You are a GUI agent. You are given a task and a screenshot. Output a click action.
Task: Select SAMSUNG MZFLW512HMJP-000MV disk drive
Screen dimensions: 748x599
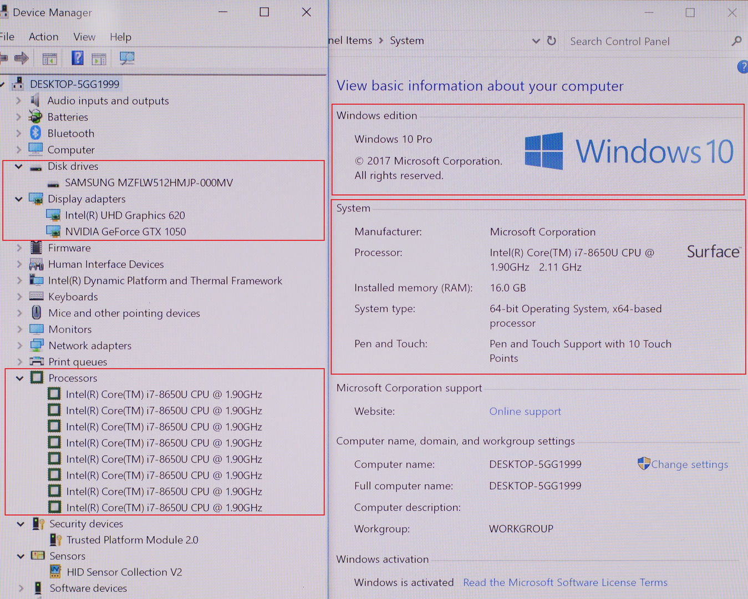(x=149, y=182)
